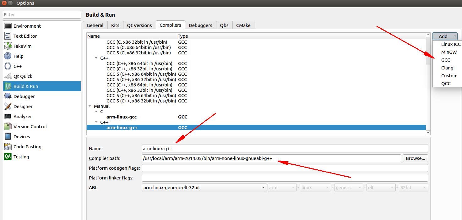Open the CMake tab
Screen dimensions: 462x220
pyautogui.click(x=243, y=25)
